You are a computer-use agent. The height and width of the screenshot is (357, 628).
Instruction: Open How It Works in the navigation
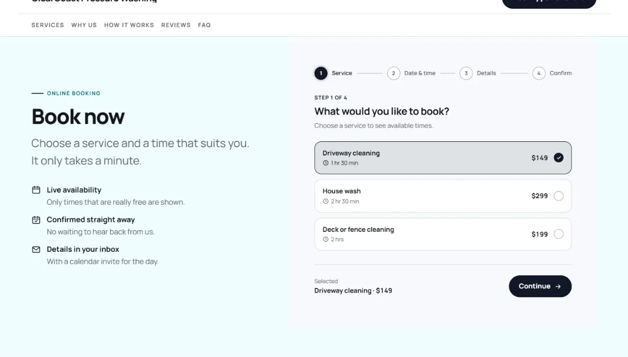click(x=129, y=25)
